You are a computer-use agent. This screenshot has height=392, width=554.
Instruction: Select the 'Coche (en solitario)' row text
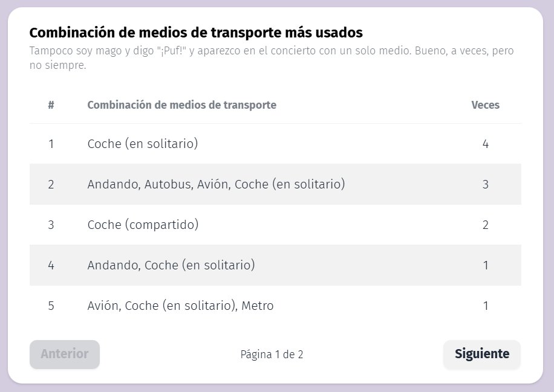tap(143, 144)
